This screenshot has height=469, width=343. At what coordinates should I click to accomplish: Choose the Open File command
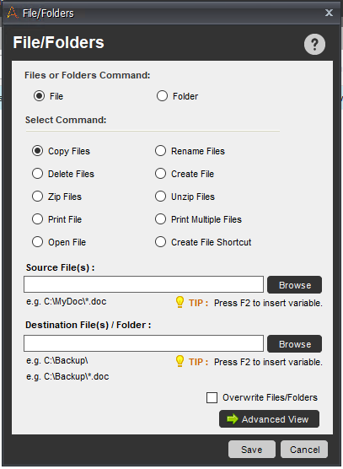pyautogui.click(x=37, y=242)
